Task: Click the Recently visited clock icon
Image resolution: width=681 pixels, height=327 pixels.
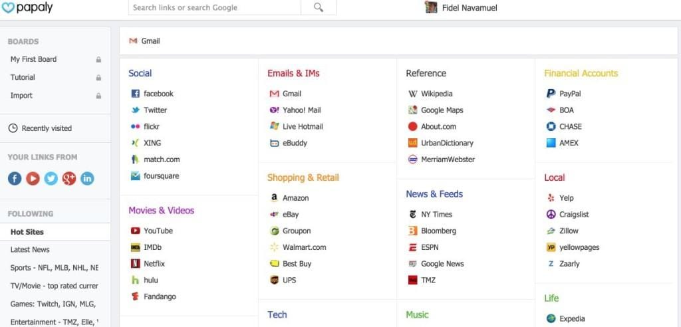Action: 13,128
